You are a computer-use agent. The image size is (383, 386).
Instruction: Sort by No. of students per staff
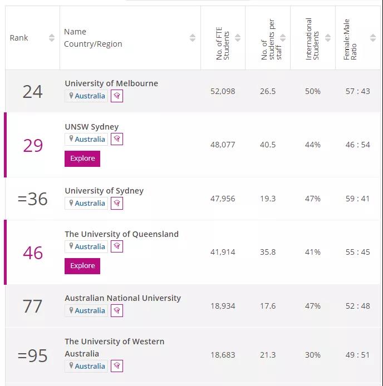pyautogui.click(x=283, y=38)
